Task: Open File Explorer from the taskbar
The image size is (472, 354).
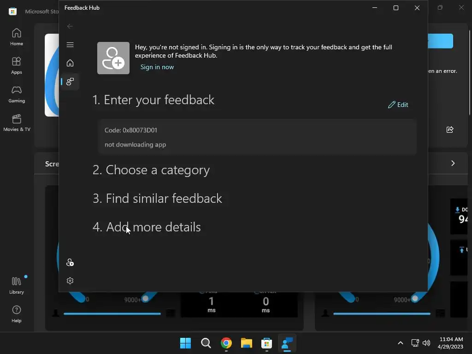Action: point(247,343)
